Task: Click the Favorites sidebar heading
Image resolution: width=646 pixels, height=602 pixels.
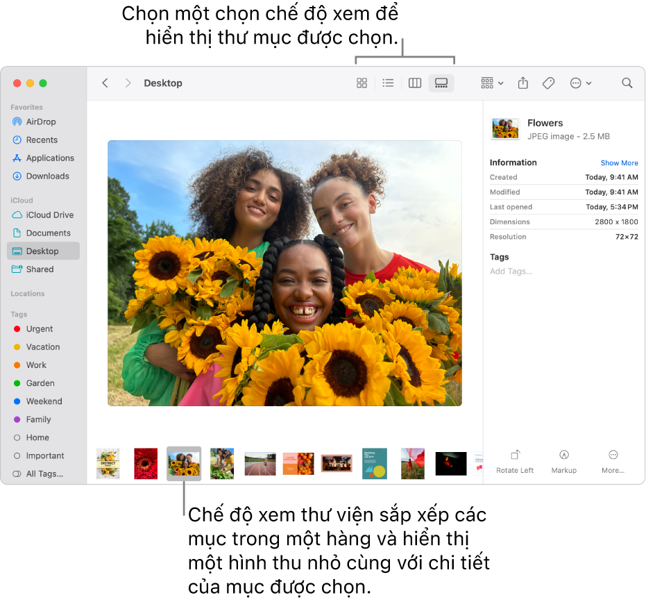Action: (27, 107)
